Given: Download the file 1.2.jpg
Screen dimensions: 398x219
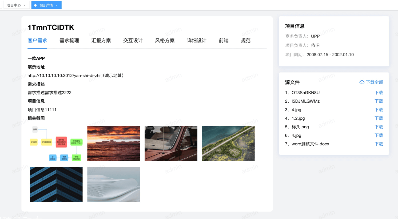Looking at the screenshot, I should (379, 118).
